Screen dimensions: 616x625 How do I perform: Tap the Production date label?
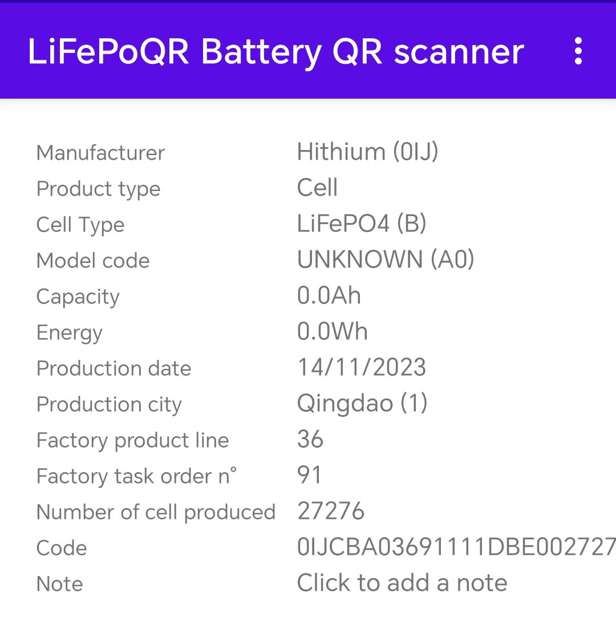click(114, 368)
